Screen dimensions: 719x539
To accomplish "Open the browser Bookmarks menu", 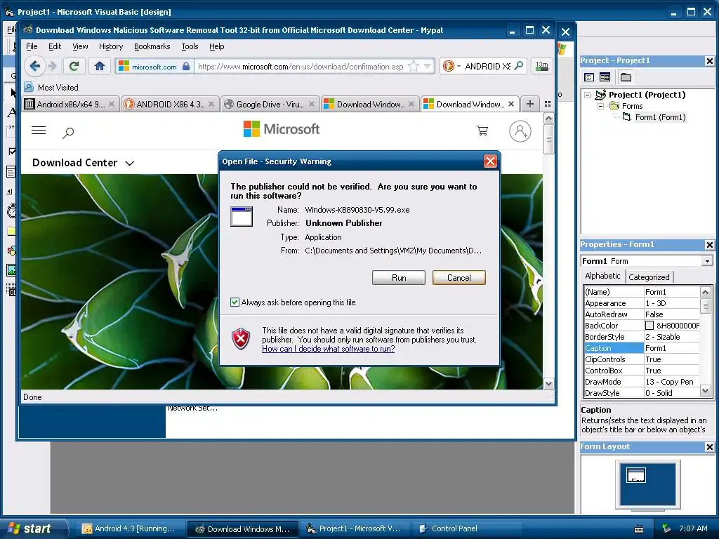I will point(152,46).
